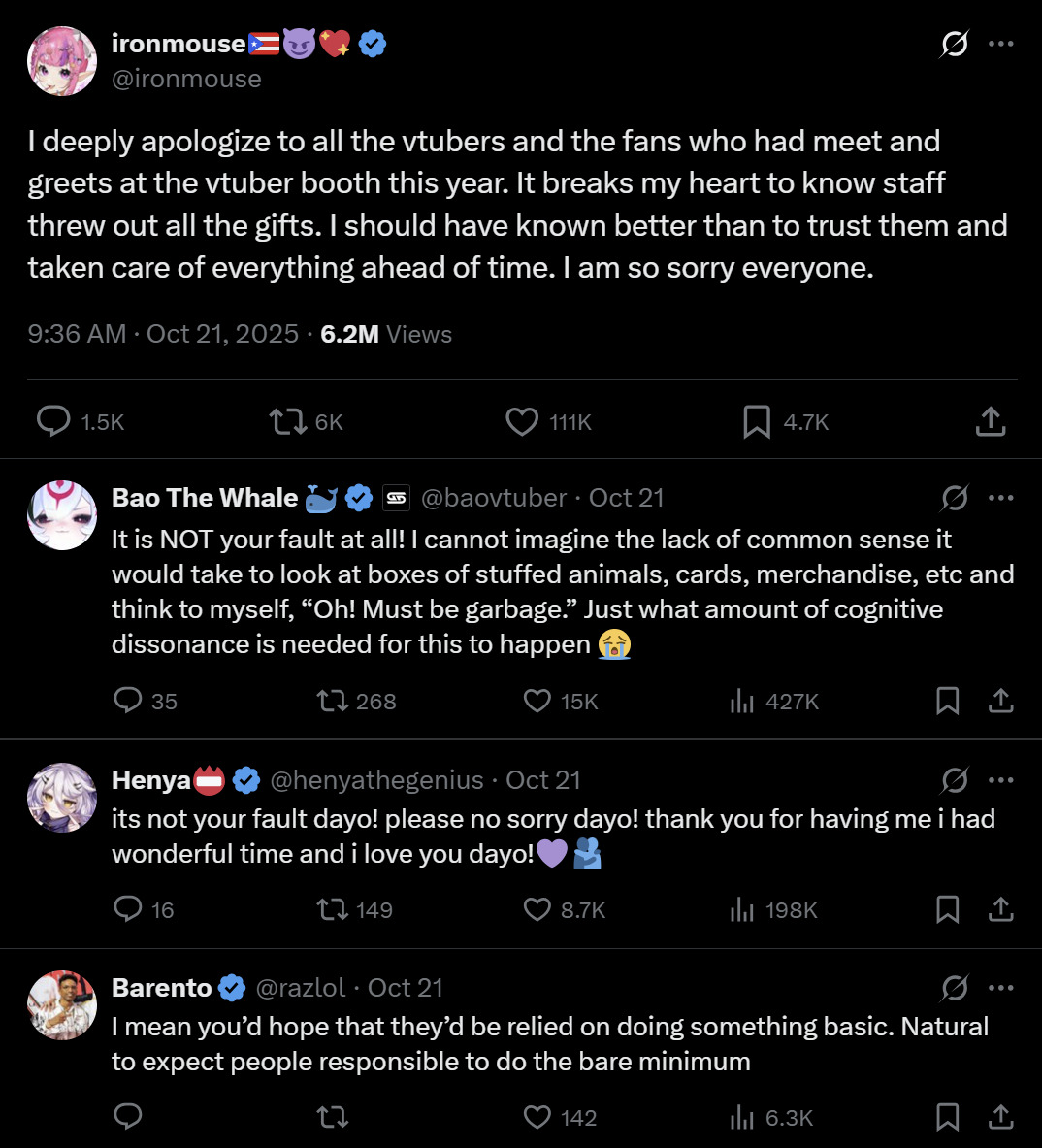1042x1148 pixels.
Task: Share Henya's reply
Action: [x=1000, y=909]
